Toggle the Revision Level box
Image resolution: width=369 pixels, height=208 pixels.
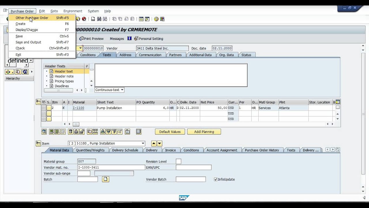(x=178, y=161)
